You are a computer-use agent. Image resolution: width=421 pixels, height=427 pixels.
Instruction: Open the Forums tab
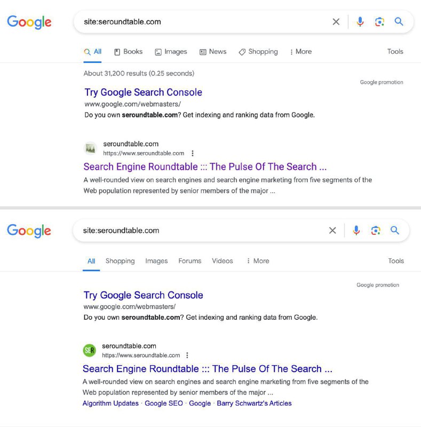(x=190, y=261)
